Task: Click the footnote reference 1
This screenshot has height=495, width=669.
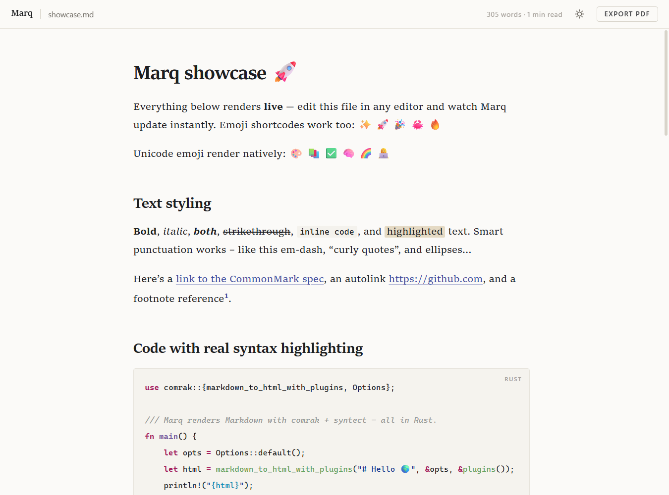Action: (x=226, y=296)
